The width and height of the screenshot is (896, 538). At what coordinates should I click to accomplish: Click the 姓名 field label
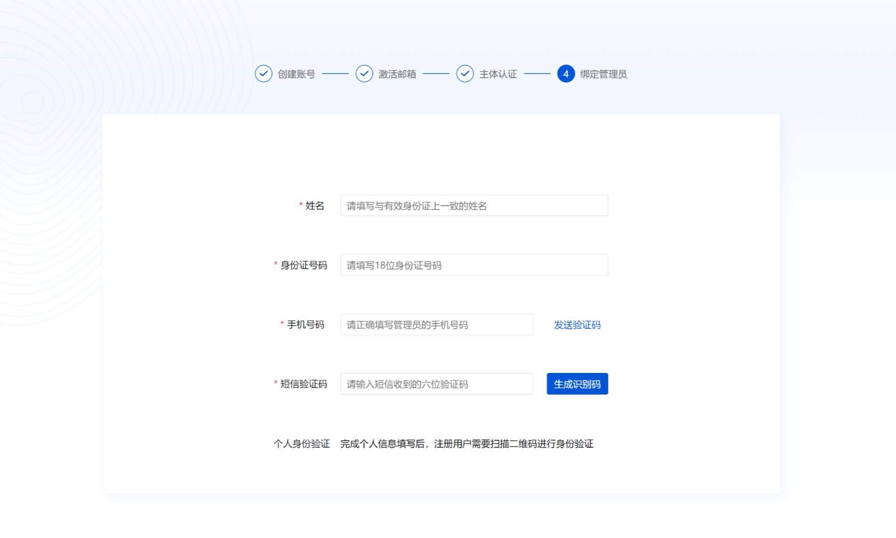tap(314, 206)
